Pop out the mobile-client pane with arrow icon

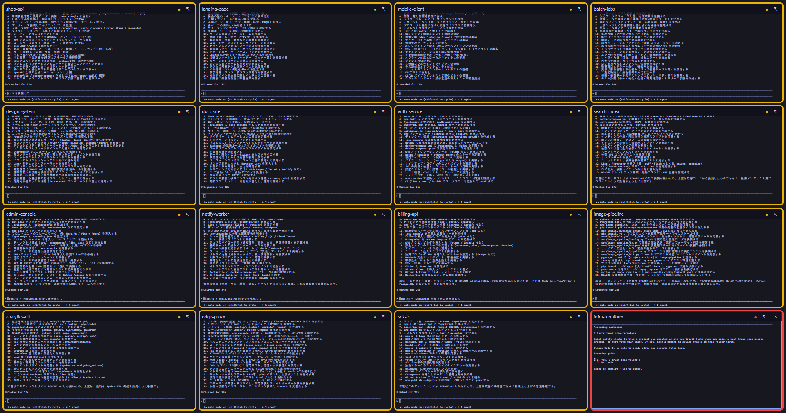click(579, 9)
